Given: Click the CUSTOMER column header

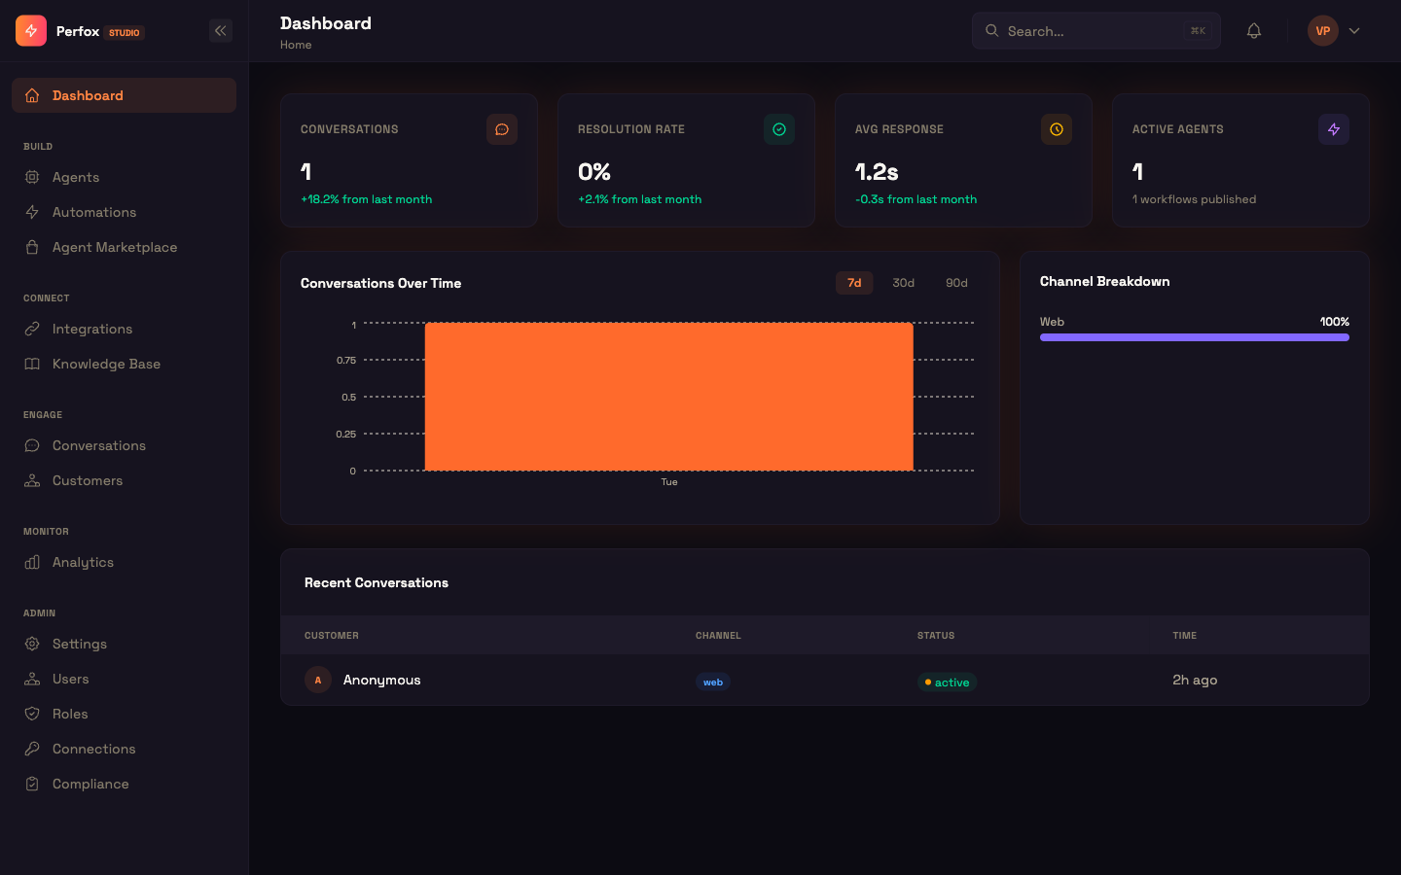Looking at the screenshot, I should coord(332,635).
